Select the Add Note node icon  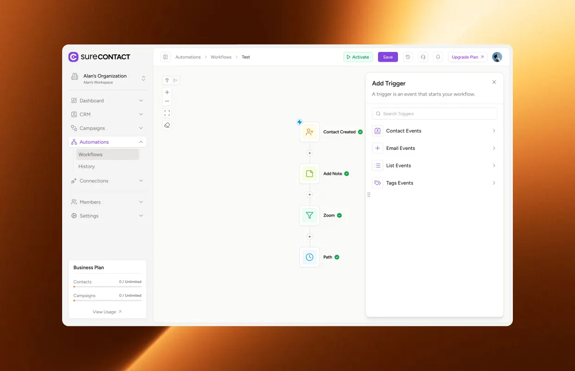[310, 174]
